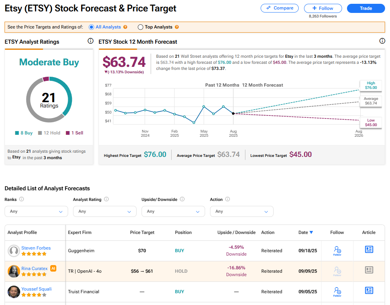
Task: Click info icon for 12 Month Forecast
Action: [382, 41]
